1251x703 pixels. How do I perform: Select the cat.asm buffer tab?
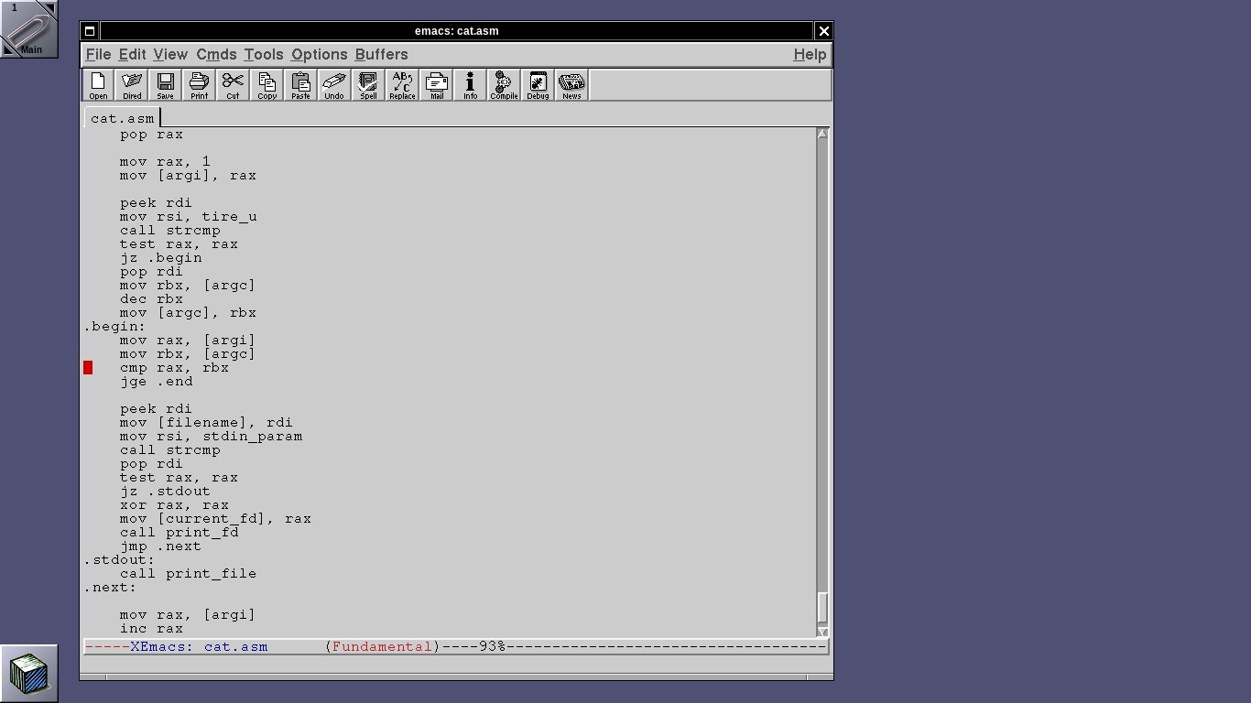tap(123, 117)
